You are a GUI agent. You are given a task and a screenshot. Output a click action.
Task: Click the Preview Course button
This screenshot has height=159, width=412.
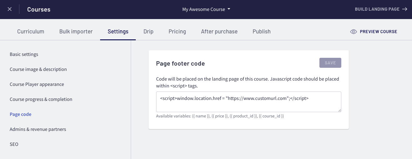(374, 32)
